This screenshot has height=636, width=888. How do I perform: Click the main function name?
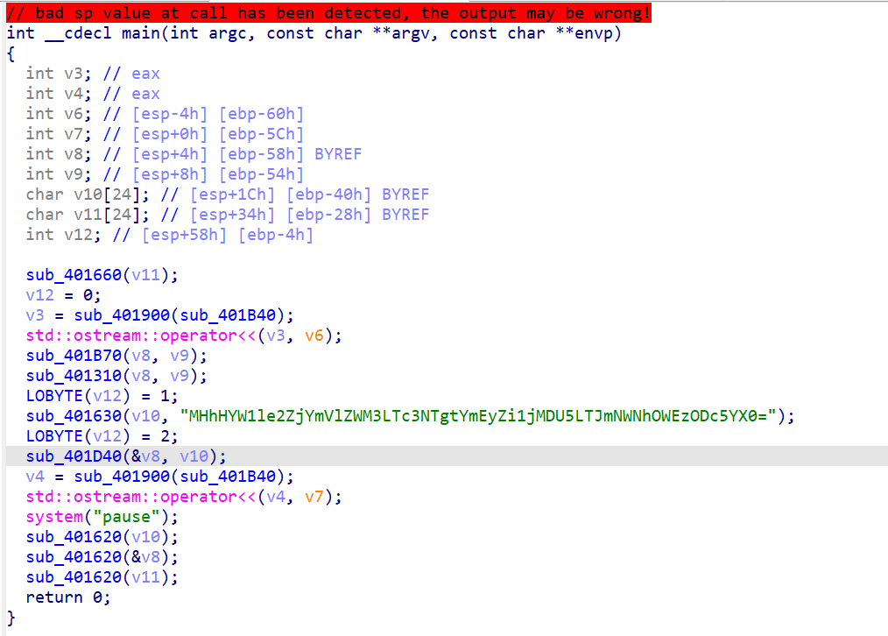(x=141, y=33)
